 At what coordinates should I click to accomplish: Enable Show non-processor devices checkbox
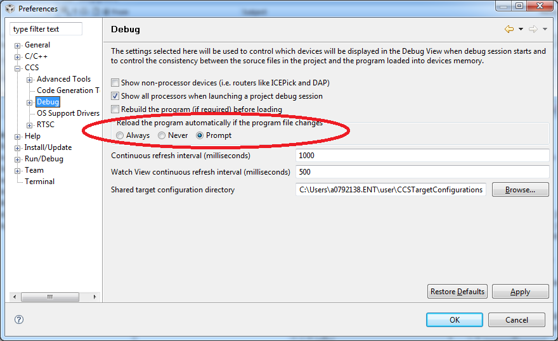tap(115, 83)
